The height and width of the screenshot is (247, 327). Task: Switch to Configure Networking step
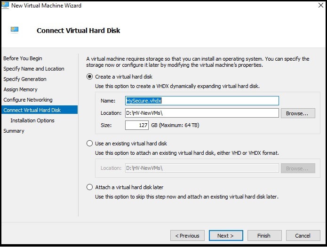coord(28,100)
